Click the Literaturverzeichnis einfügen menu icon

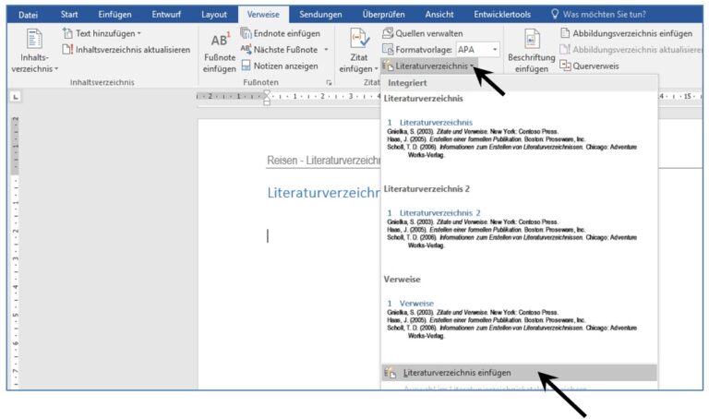(390, 373)
